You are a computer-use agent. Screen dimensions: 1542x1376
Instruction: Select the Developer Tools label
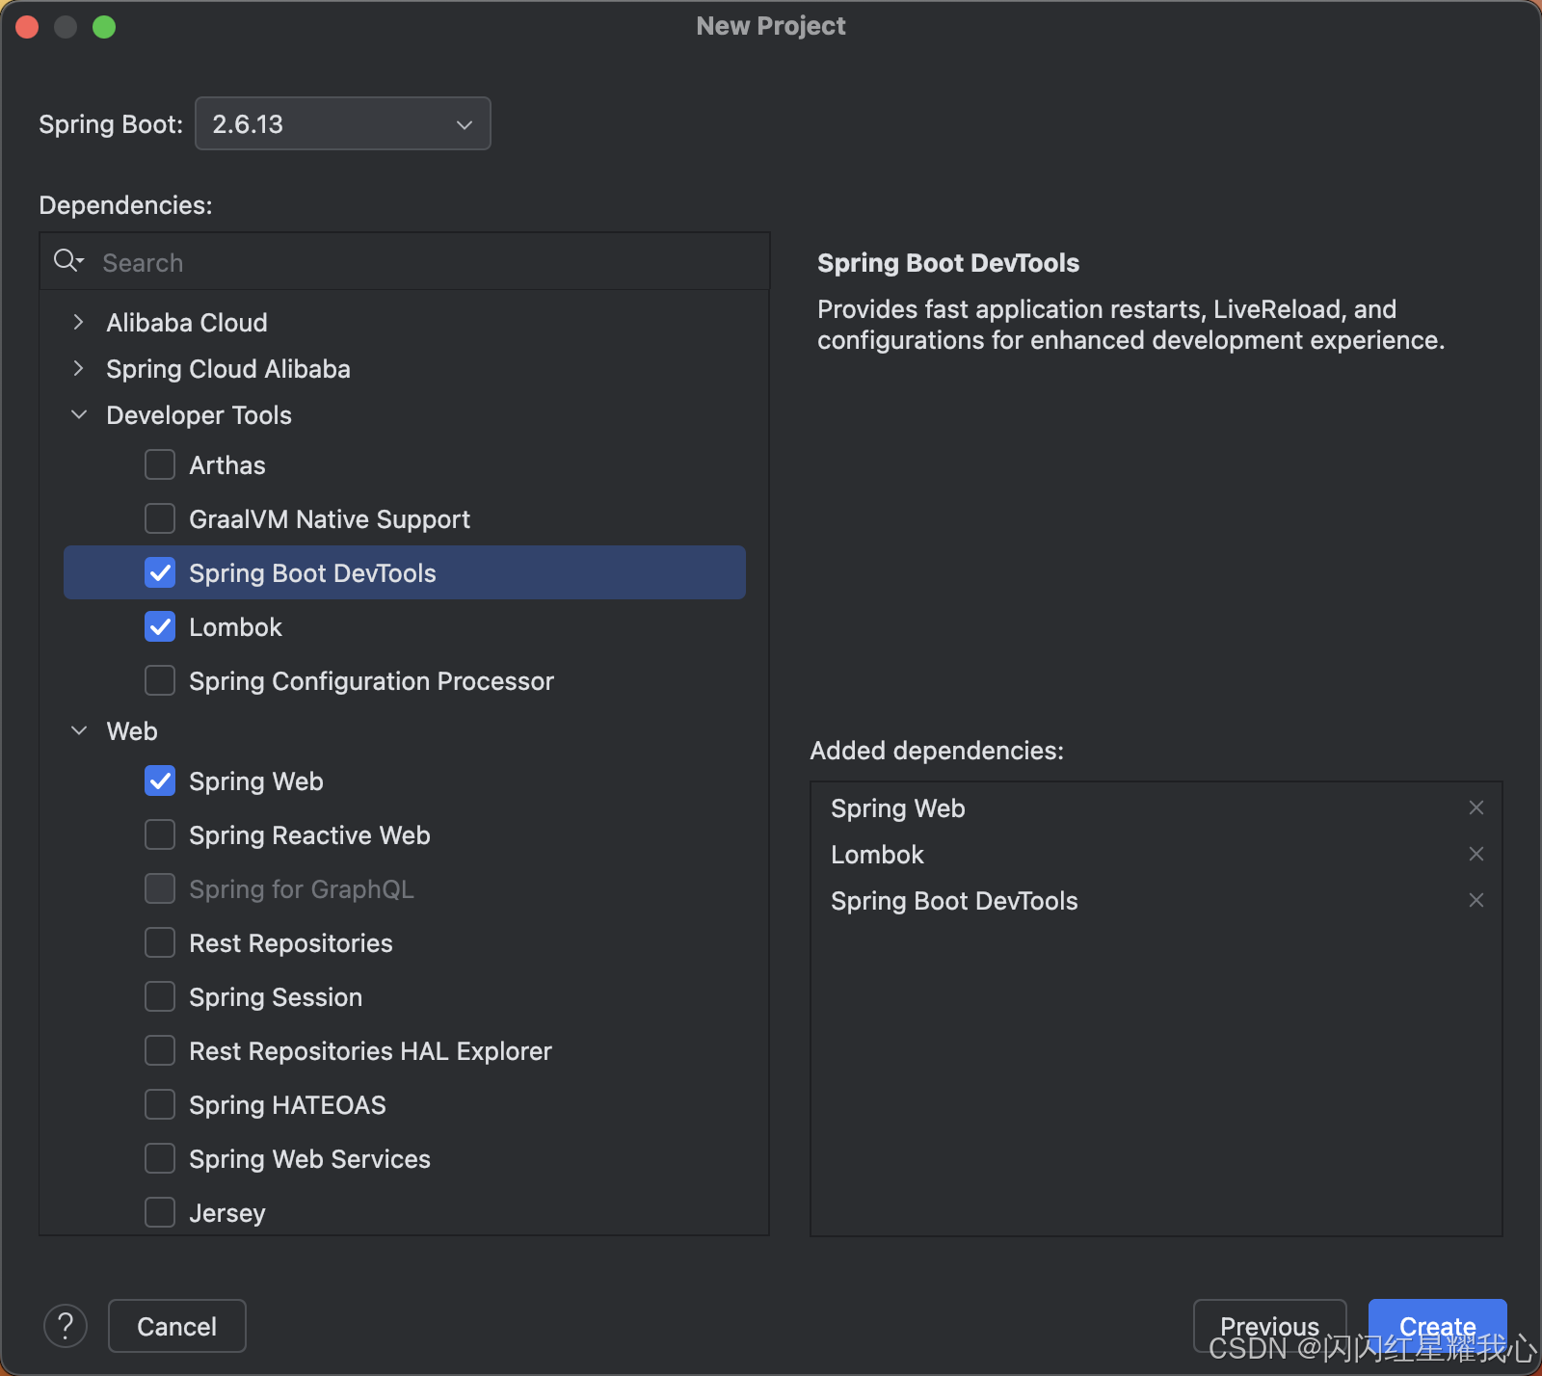[x=199, y=415]
